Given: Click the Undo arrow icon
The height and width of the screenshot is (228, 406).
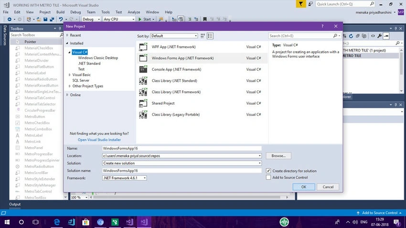Looking at the screenshot, I should [x=61, y=19].
